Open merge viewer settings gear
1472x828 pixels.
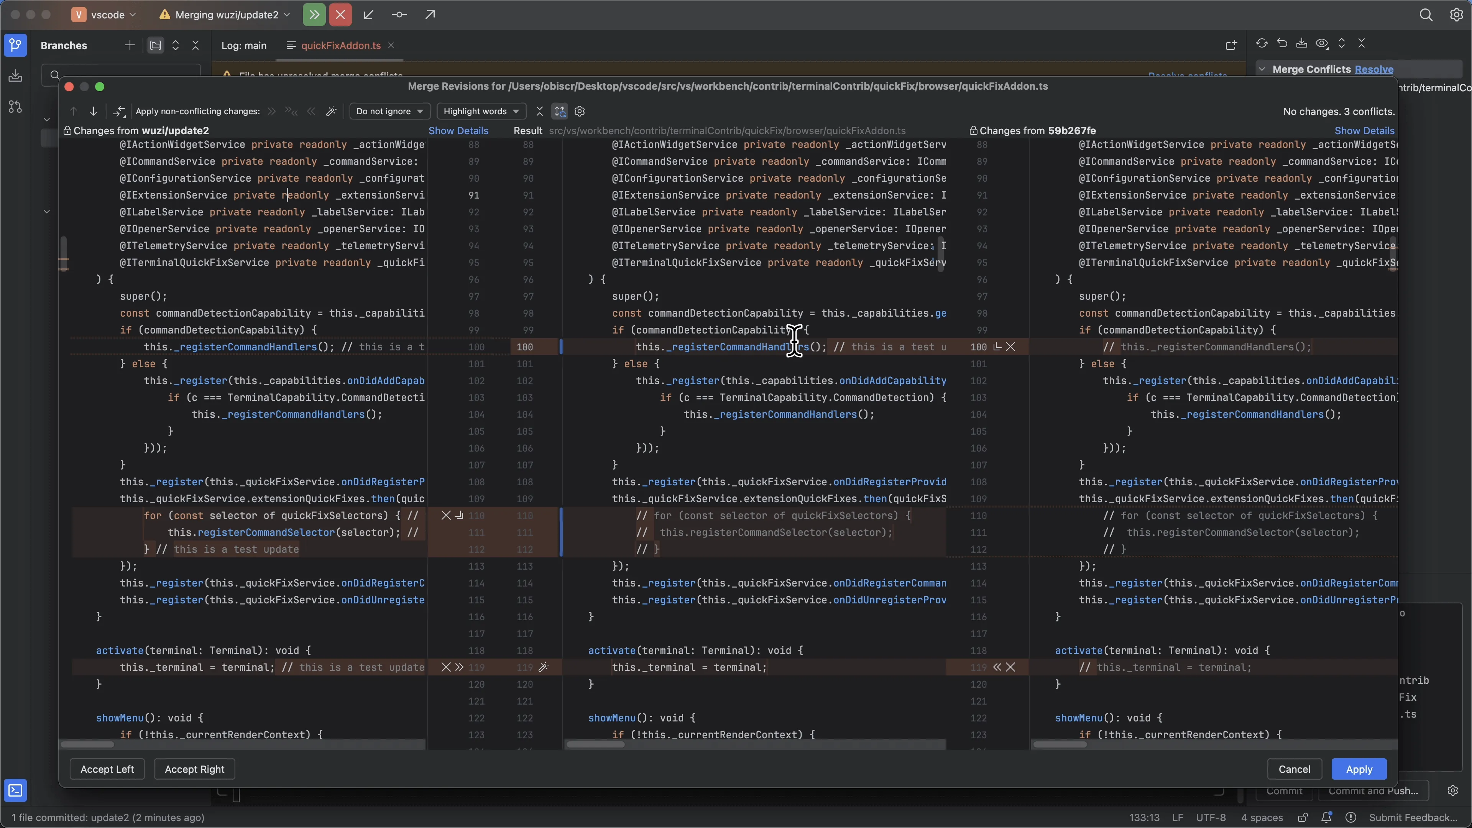580,112
